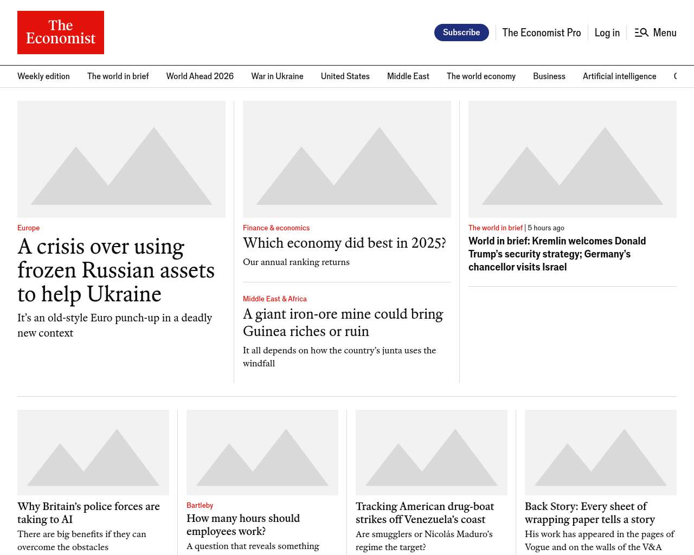Click Log in
694x555 pixels.
tap(607, 33)
